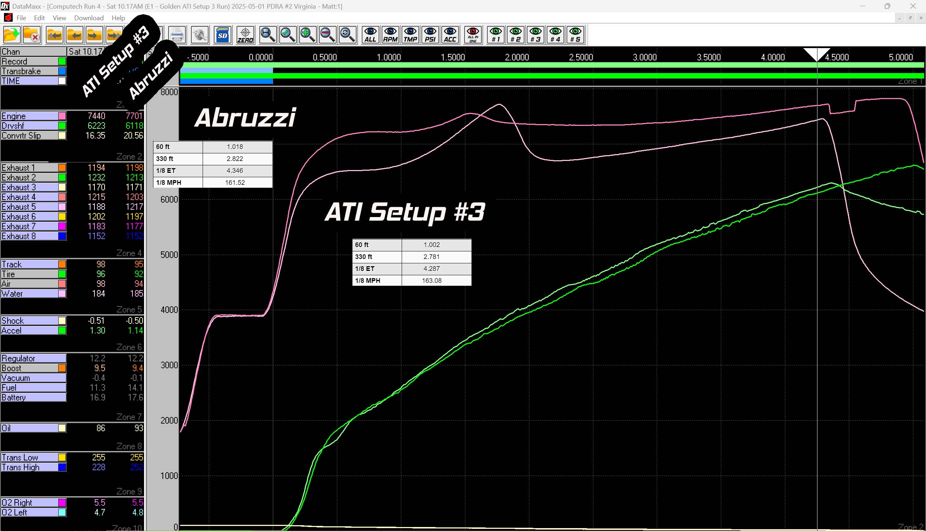Viewport: 926px width, 531px height.
Task: Jump to first file with double-left-arrow folder
Action: point(54,35)
